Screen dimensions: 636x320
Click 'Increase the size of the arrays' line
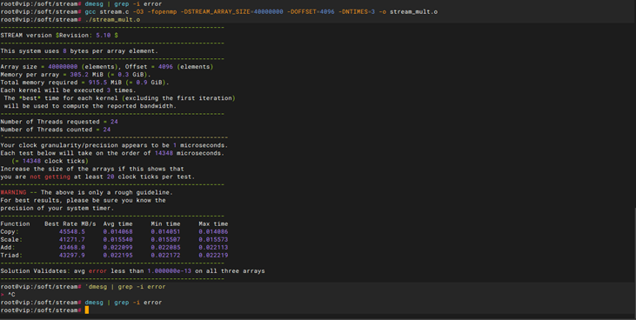(92, 169)
